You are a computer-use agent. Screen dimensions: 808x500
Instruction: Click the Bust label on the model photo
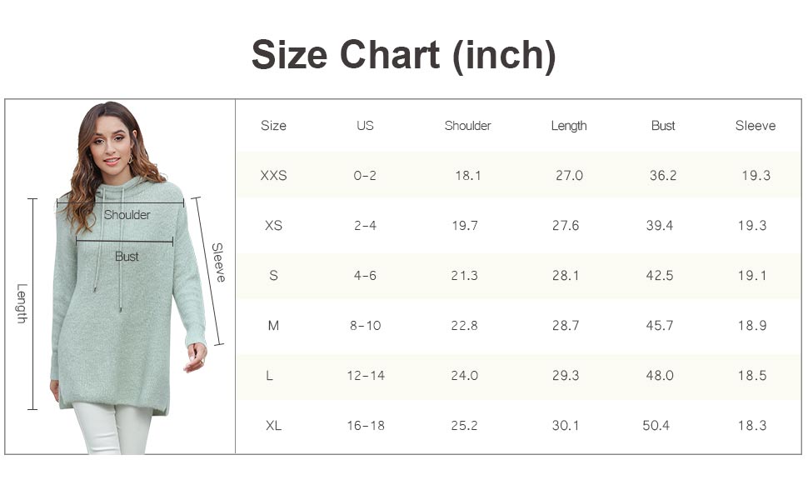coord(127,257)
